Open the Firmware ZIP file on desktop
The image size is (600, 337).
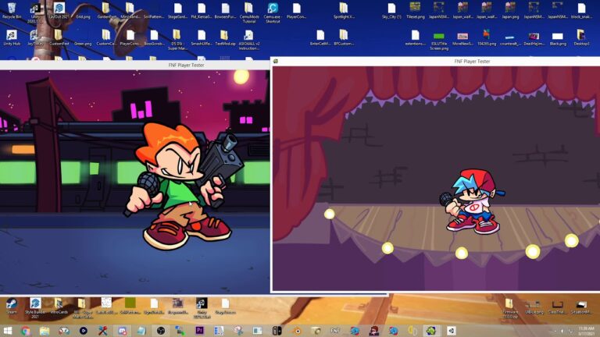click(509, 304)
